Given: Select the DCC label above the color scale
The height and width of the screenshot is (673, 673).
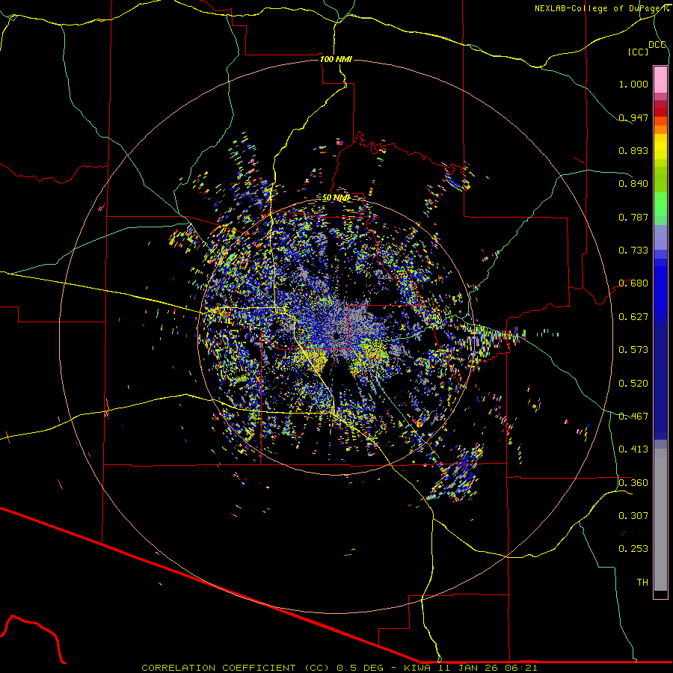Looking at the screenshot, I should point(657,45).
